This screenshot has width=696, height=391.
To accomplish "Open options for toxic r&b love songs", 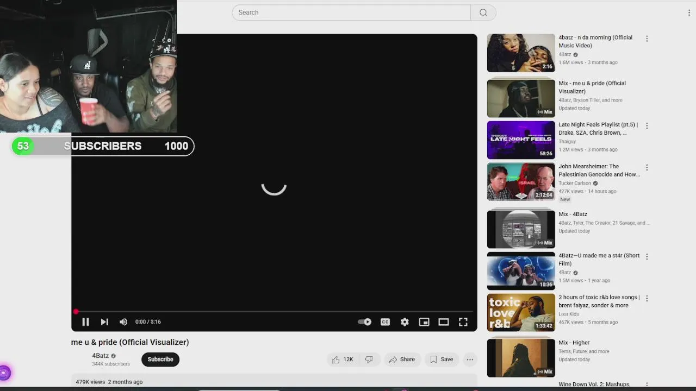I will point(647,299).
